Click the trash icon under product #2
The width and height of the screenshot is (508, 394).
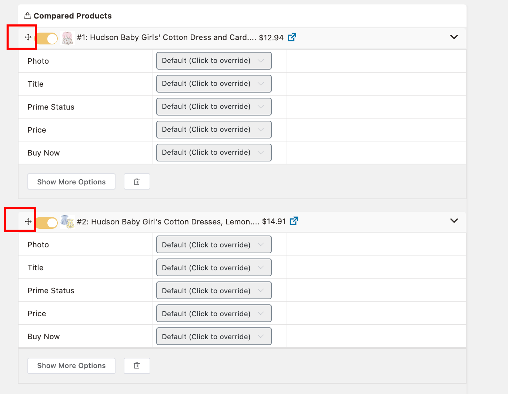[x=137, y=365]
